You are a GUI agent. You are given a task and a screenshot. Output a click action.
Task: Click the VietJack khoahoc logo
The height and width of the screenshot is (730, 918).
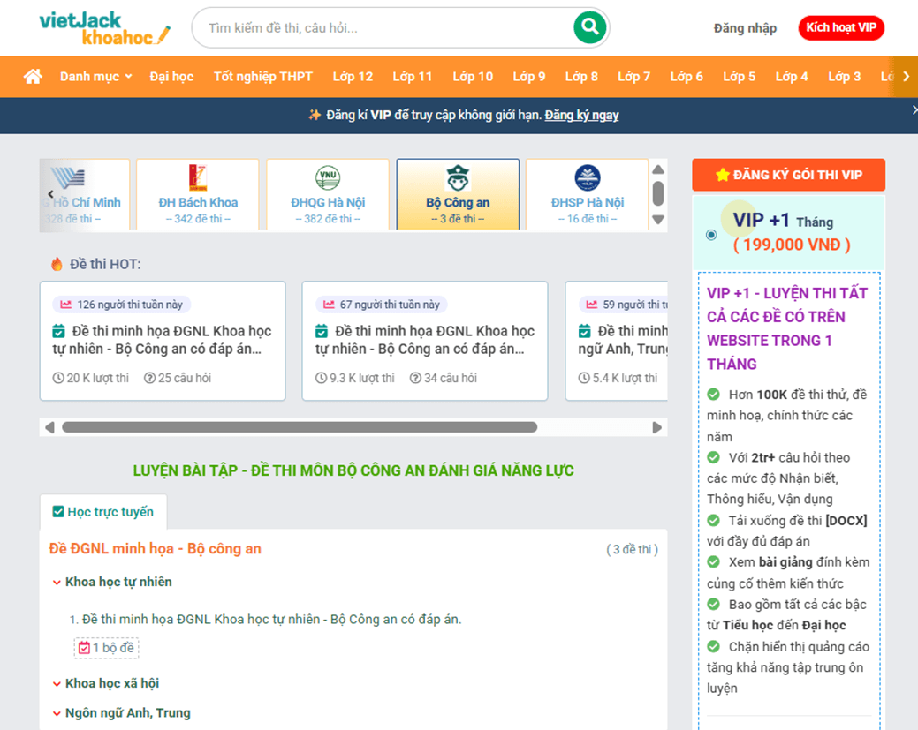click(104, 27)
